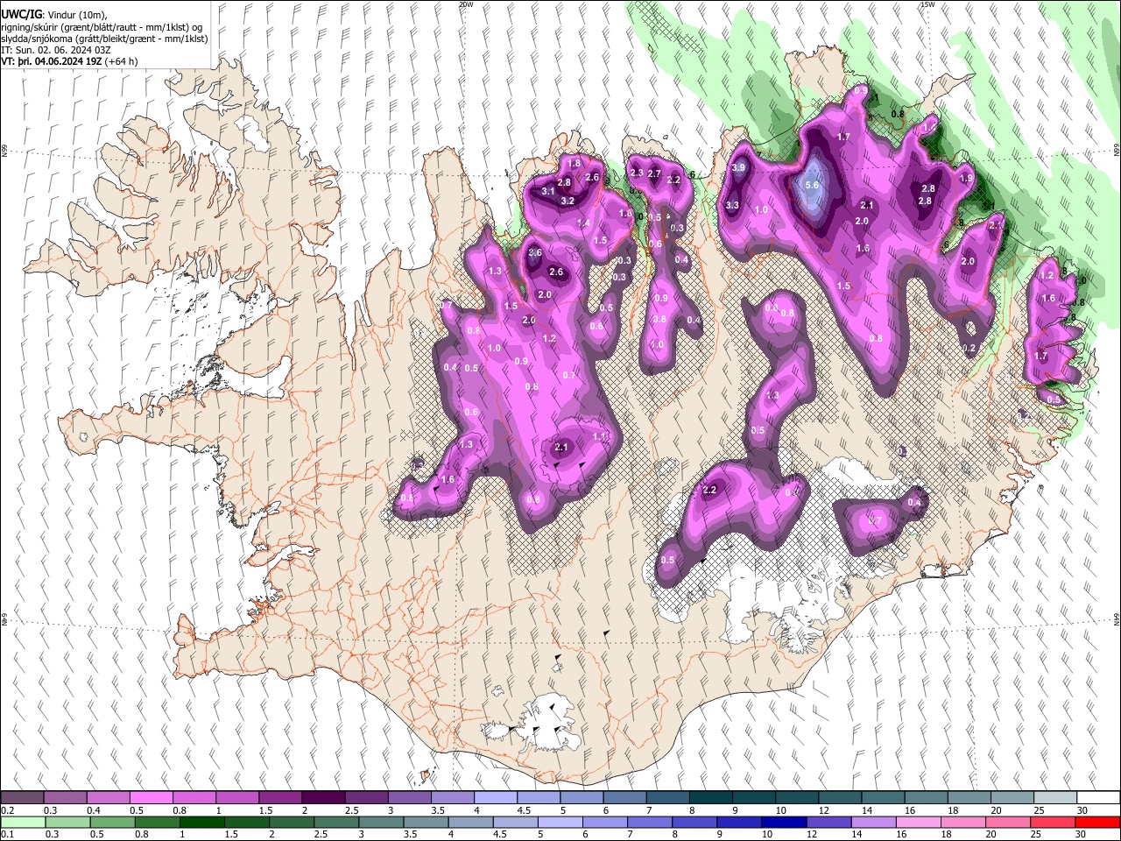Click the 'VT: þri. 04.06.2024 19Z' valid time

tap(52, 61)
